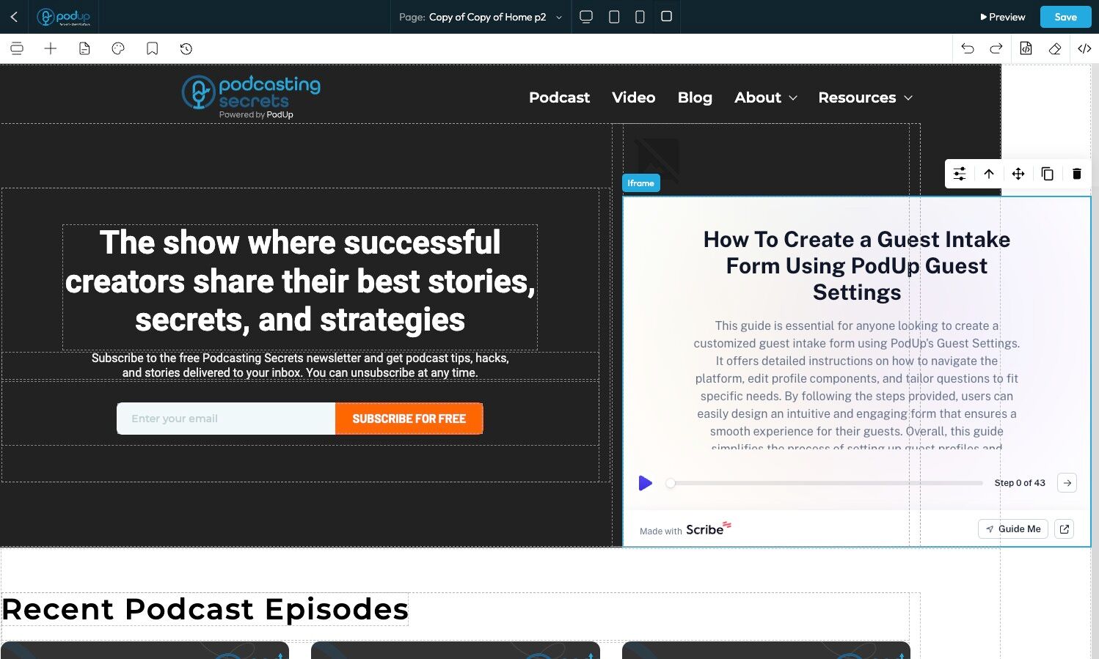Screen dimensions: 1099x659
Task: Go to next step in Scribe guide
Action: pos(1067,483)
